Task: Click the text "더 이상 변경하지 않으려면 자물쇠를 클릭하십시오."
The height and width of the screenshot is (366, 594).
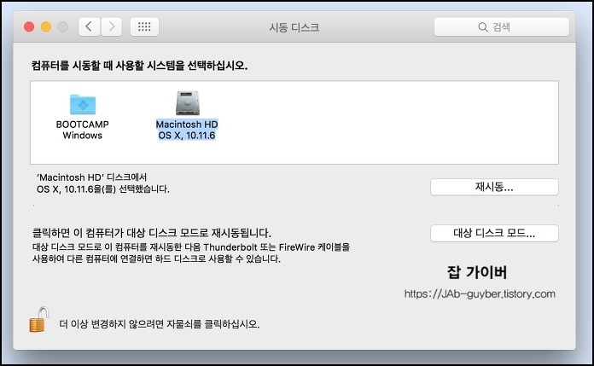Action: click(159, 324)
